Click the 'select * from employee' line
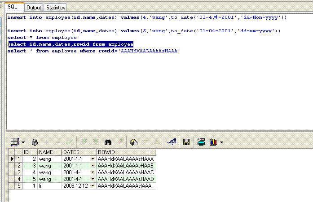Viewport: 313px width, 202px height. tap(42, 38)
